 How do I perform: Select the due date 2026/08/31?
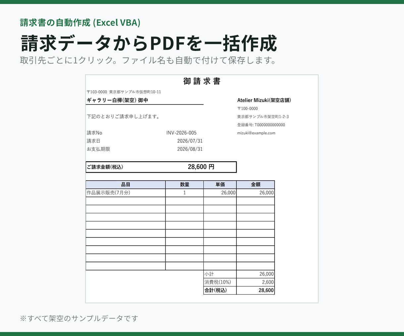click(x=190, y=149)
